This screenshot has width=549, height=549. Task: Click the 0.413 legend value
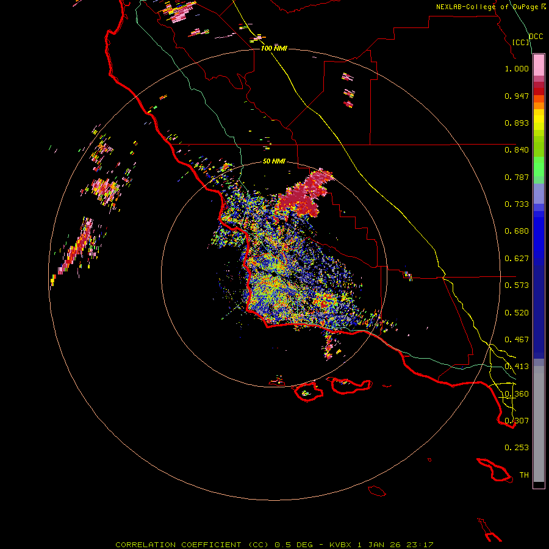(x=517, y=367)
